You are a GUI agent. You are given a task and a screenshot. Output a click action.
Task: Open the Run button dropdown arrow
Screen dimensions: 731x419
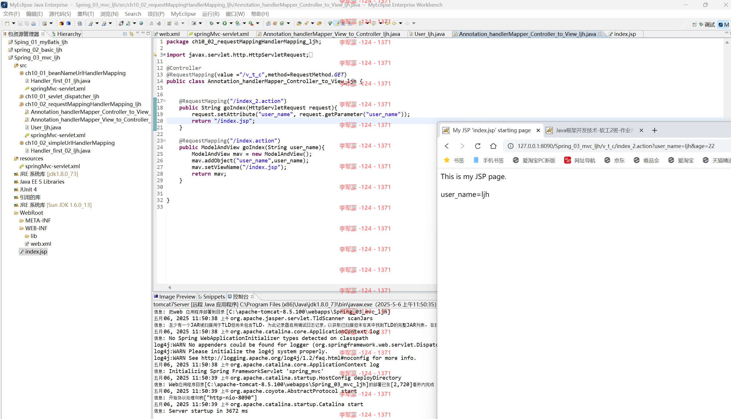231,23
